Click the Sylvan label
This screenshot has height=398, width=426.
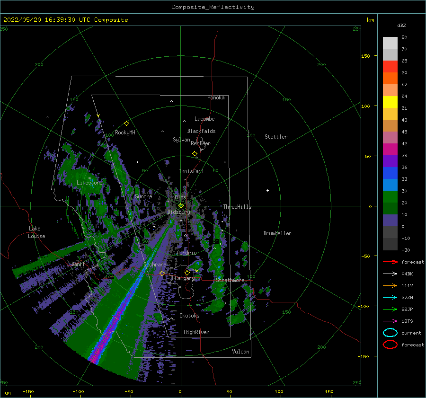pos(181,140)
